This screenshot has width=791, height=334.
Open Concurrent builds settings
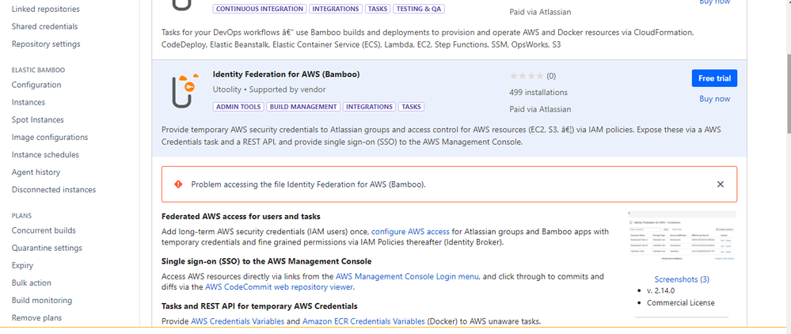(44, 230)
